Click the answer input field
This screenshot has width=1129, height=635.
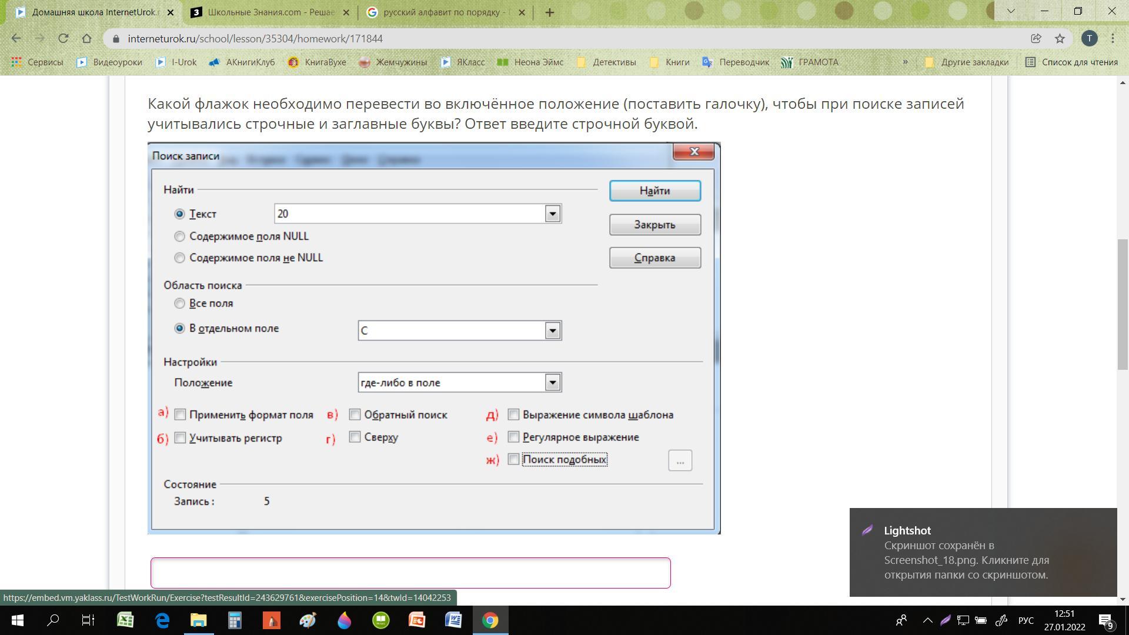click(x=410, y=573)
